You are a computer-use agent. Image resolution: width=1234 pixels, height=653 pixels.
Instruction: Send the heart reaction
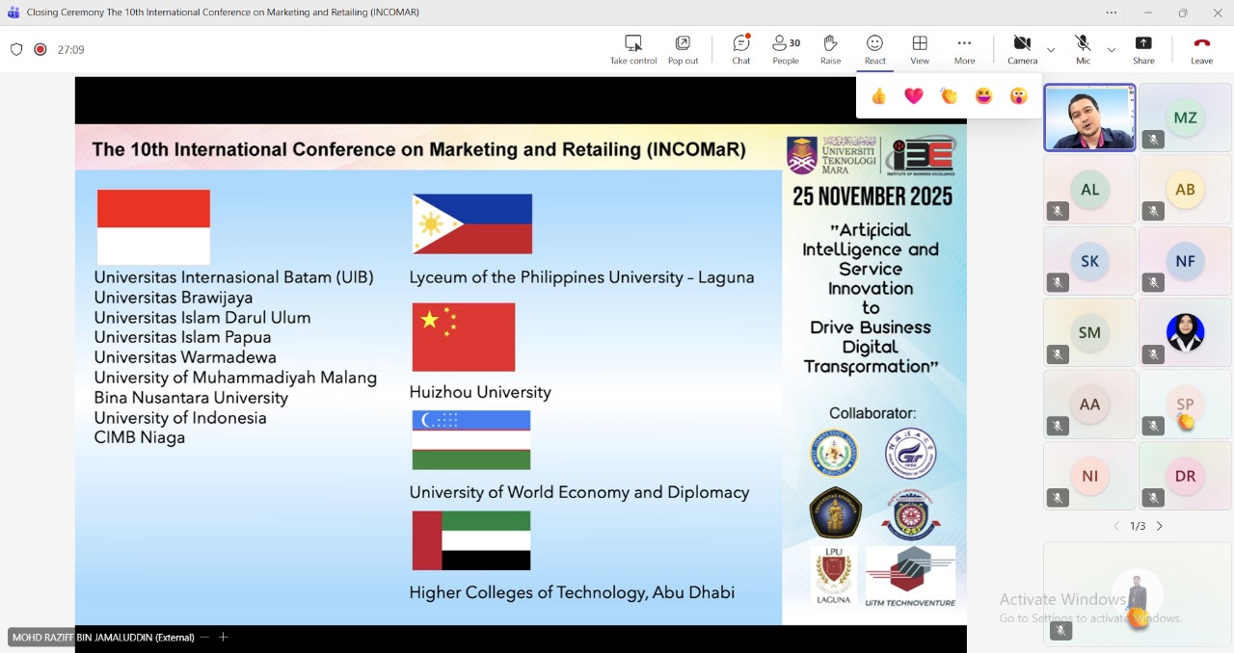pos(914,96)
